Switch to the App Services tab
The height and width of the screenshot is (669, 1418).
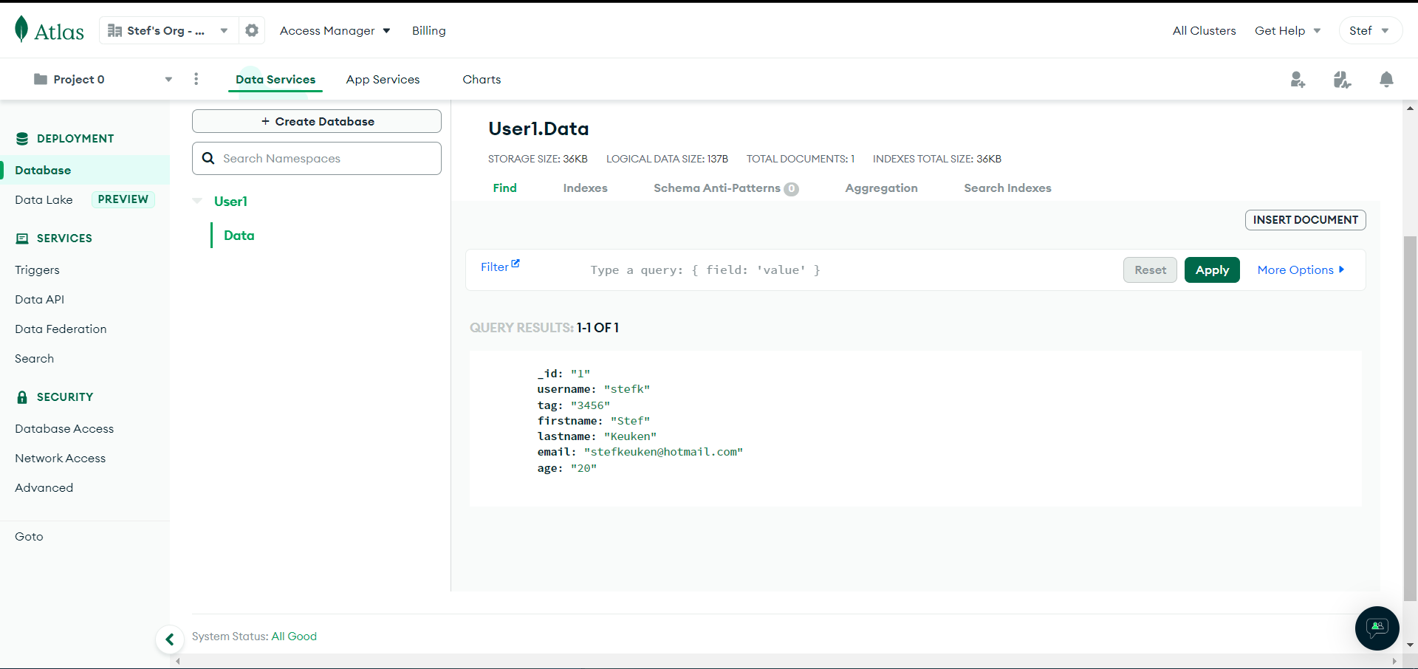click(x=383, y=79)
